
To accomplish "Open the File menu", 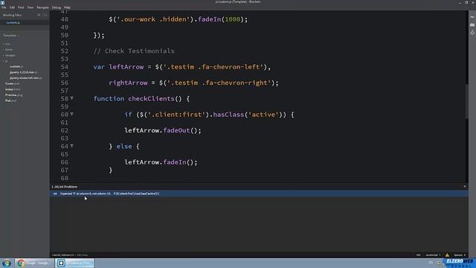I will (4, 7).
